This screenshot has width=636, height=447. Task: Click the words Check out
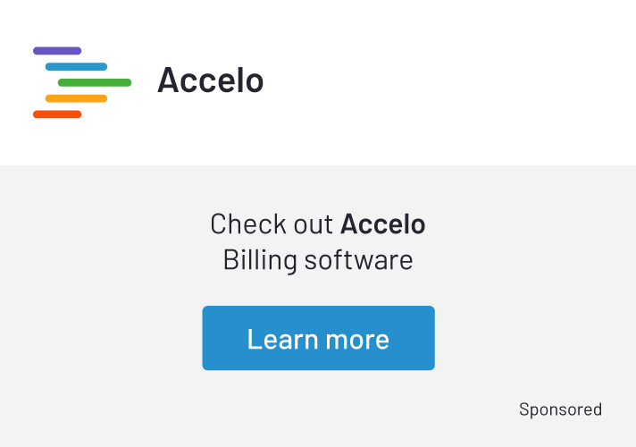pyautogui.click(x=272, y=223)
